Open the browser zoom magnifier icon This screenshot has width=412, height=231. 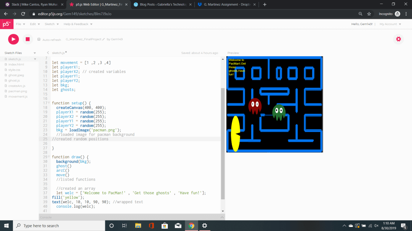tap(360, 14)
